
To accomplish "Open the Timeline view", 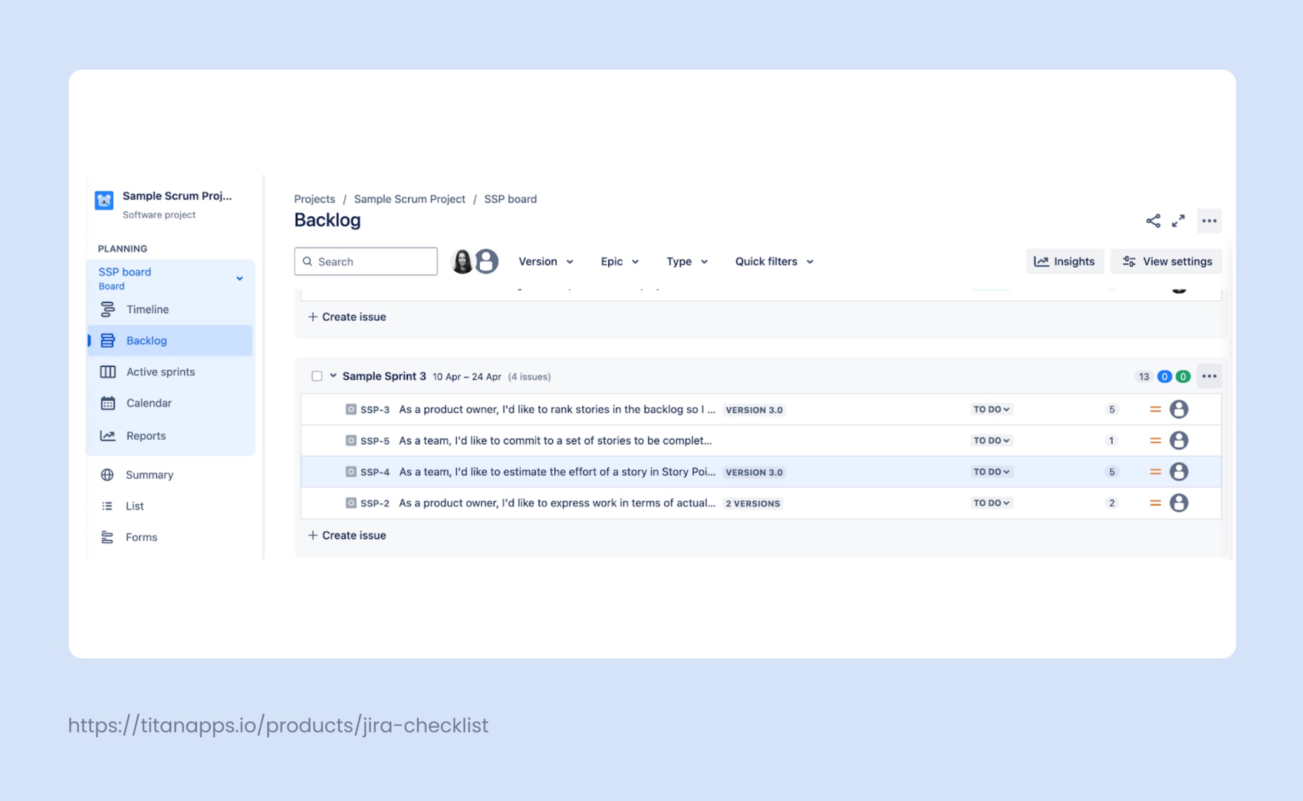I will 147,309.
